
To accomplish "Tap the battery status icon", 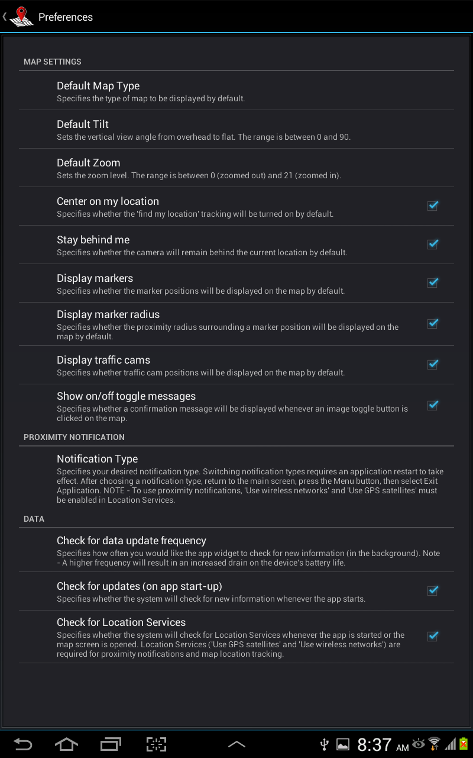I will pyautogui.click(x=464, y=744).
